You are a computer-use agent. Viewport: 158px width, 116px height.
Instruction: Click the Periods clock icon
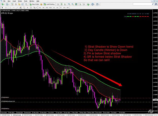pos(93,4)
